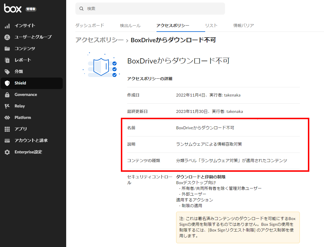Click the 分類 tag icon
Screen dimensions: 324x247
7,72
